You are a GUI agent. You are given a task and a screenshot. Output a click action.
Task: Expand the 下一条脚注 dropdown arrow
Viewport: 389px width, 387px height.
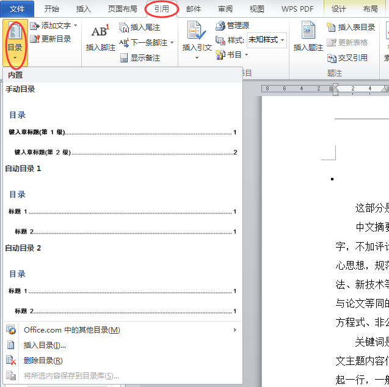tap(172, 43)
